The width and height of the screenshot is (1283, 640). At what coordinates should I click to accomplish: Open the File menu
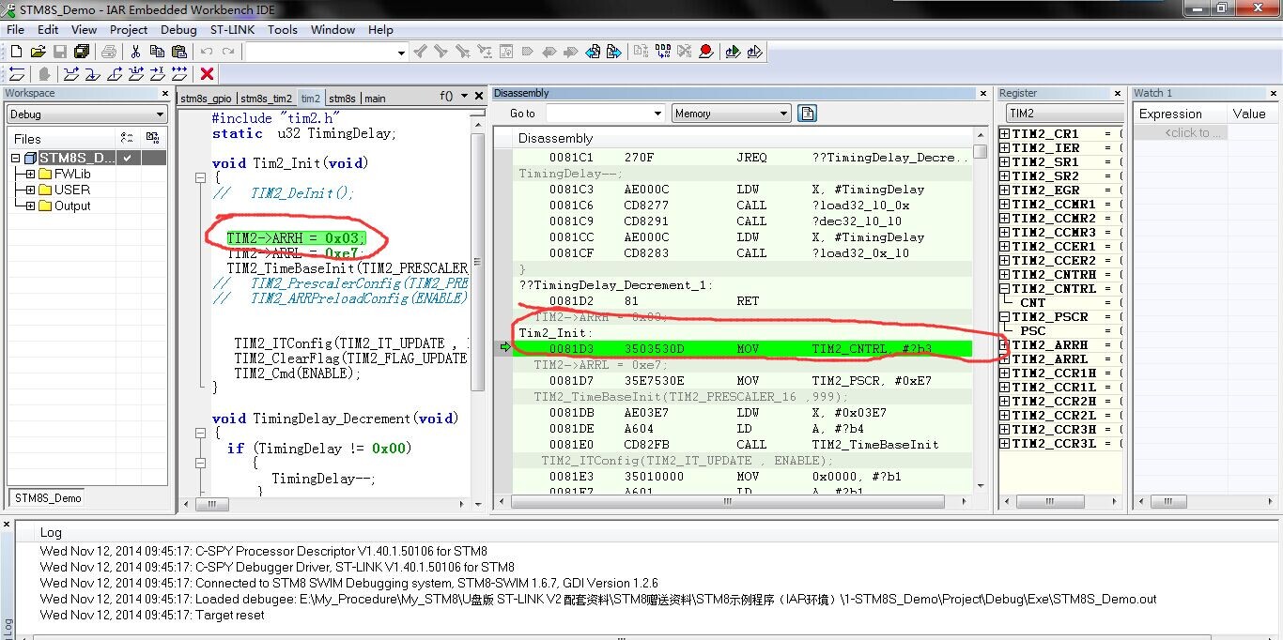click(x=15, y=29)
